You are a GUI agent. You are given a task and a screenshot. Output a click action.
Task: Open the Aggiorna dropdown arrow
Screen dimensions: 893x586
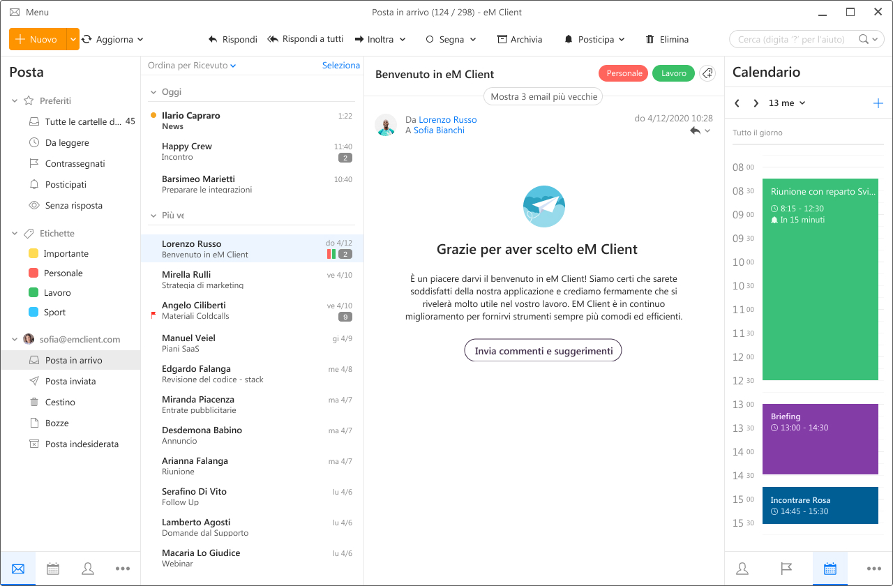point(140,40)
